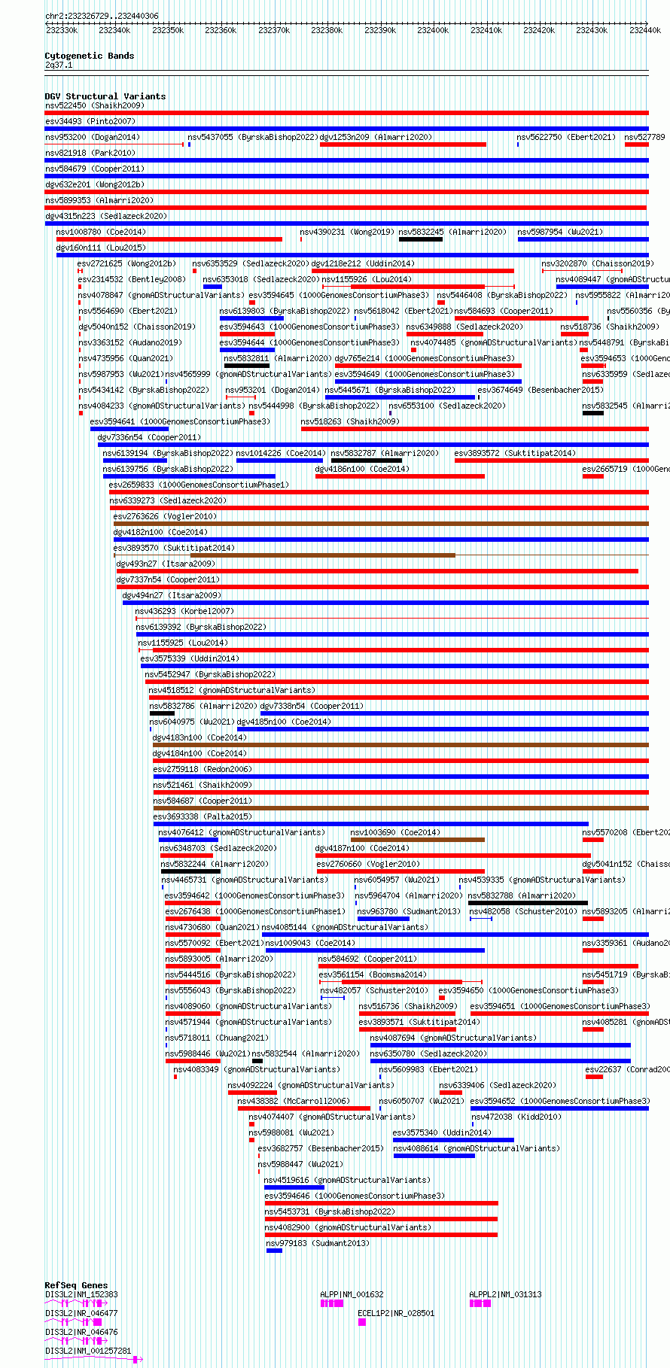The height and width of the screenshot is (1368, 670).
Task: Click chr2:232326729..232440306 region label
Action: coord(102,16)
